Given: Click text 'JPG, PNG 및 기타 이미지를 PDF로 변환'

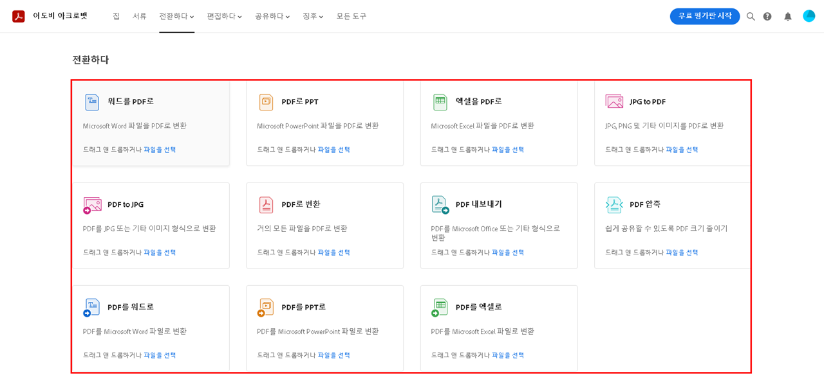Looking at the screenshot, I should [664, 126].
